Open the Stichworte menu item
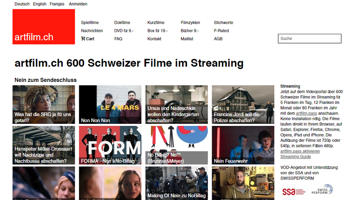The width and height of the screenshot is (356, 200). coord(223,23)
